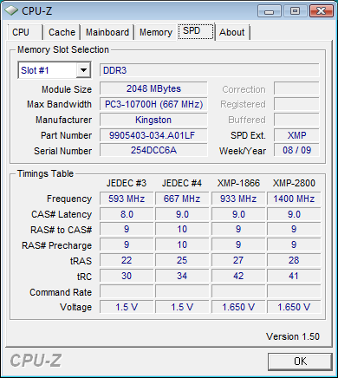This screenshot has height=378, width=338.
Task: Minimize the CPU-Z window
Action: tap(269, 11)
